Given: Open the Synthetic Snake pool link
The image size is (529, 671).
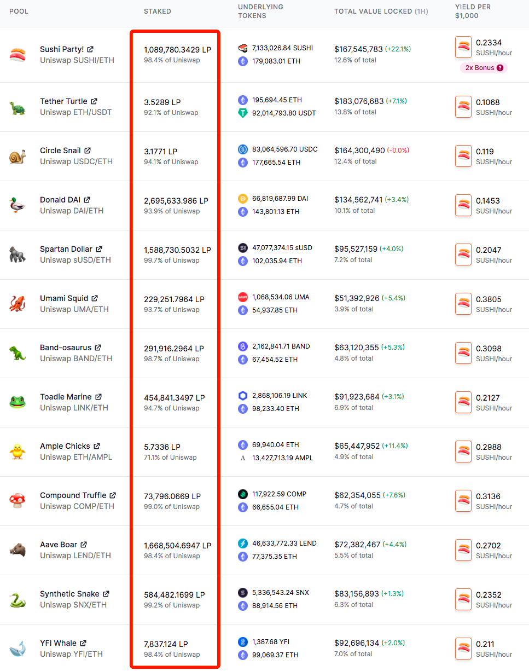Looking at the screenshot, I should click(x=69, y=594).
